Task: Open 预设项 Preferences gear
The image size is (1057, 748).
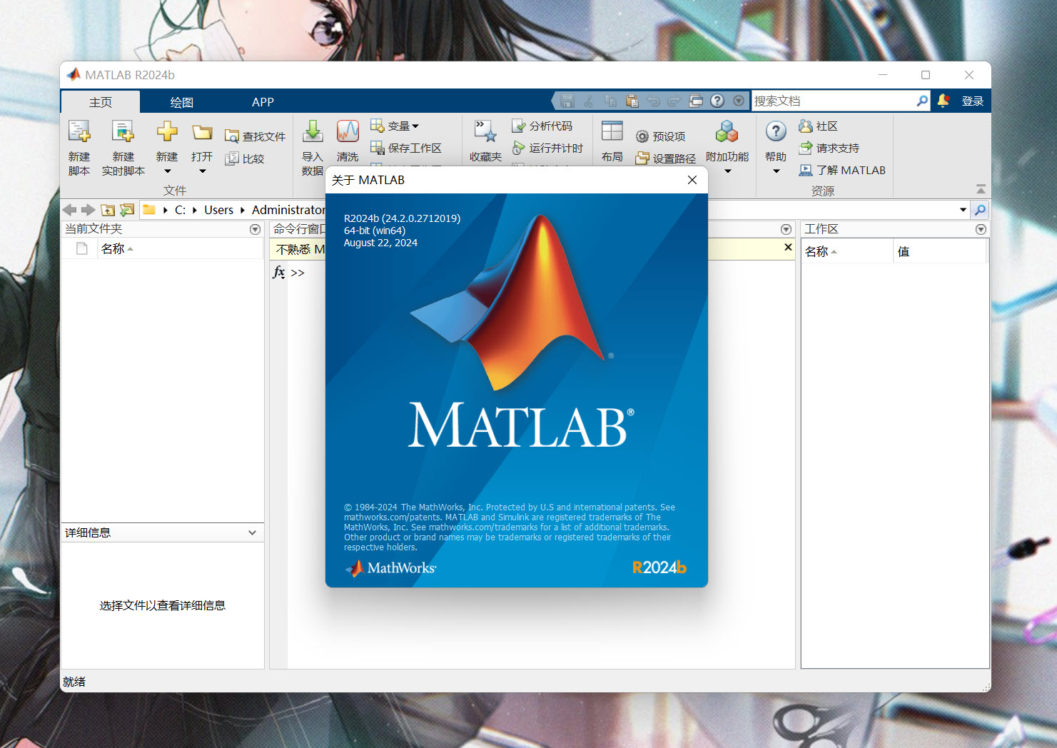Action: tap(661, 136)
